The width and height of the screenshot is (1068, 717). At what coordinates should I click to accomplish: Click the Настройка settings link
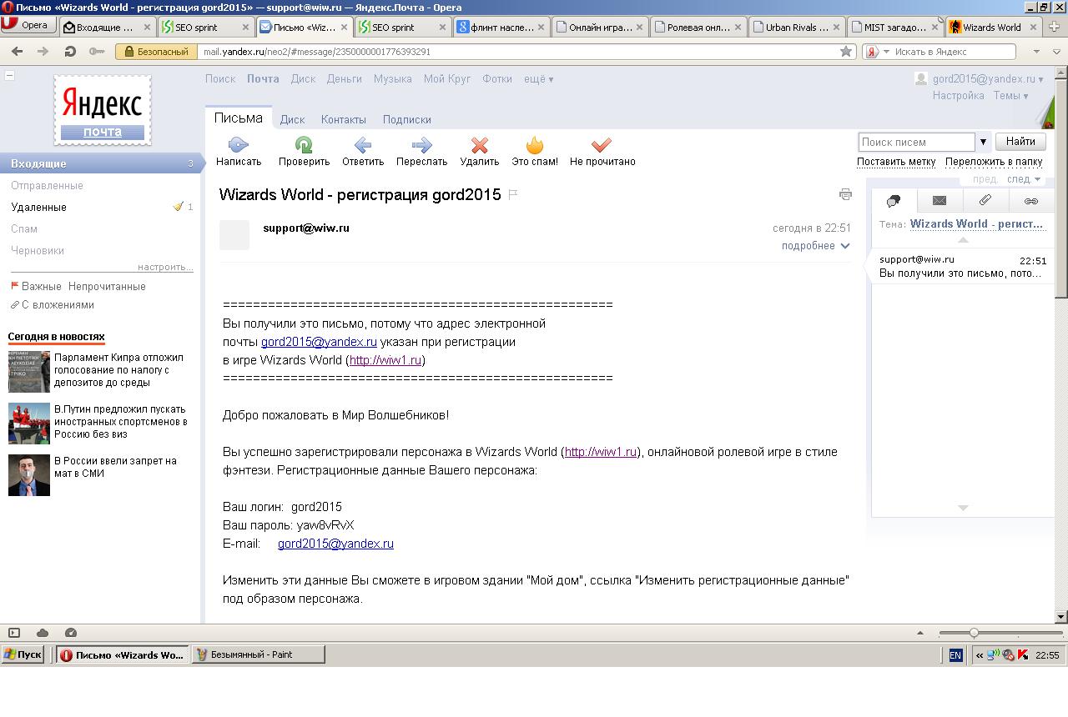tap(958, 96)
